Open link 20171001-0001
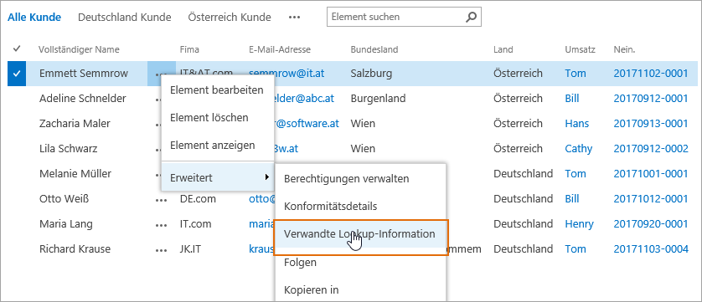 pyautogui.click(x=651, y=174)
